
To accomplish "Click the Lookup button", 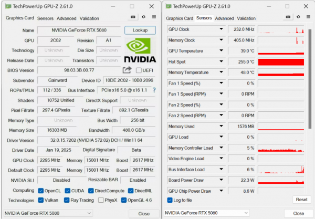I will pos(140,30).
